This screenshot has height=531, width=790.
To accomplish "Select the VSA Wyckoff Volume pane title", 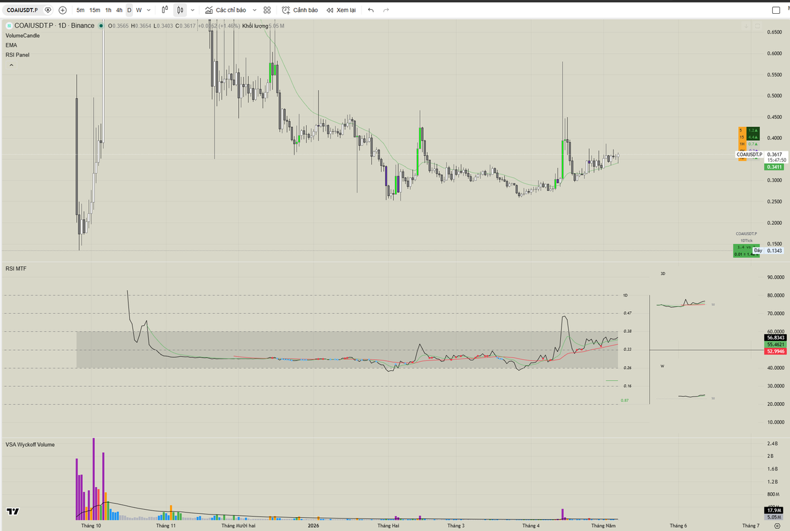I will pos(30,445).
